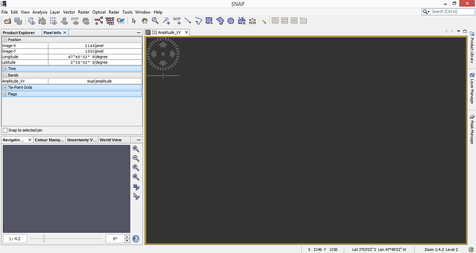476x253 pixels.
Task: Select the Draw line tool
Action: [x=188, y=21]
